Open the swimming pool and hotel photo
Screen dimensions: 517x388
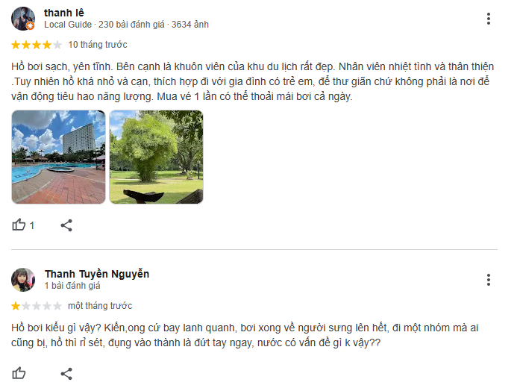[x=59, y=157]
